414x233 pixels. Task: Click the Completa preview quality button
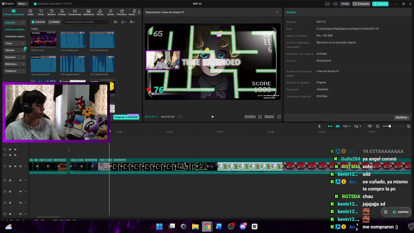(x=250, y=117)
